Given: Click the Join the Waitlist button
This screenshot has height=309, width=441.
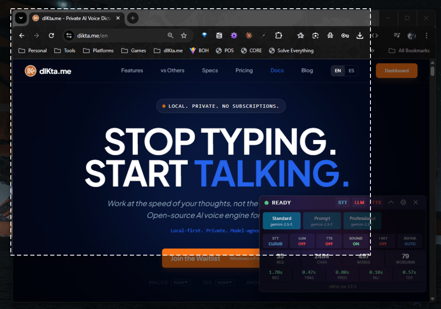Looking at the screenshot, I should (195, 258).
